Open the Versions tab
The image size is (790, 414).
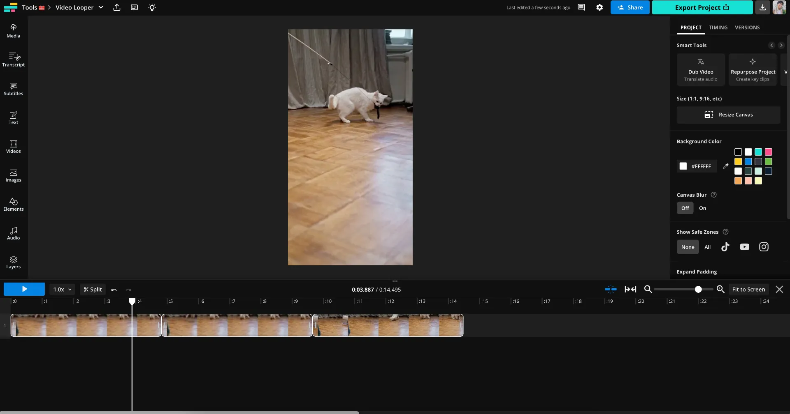(747, 27)
